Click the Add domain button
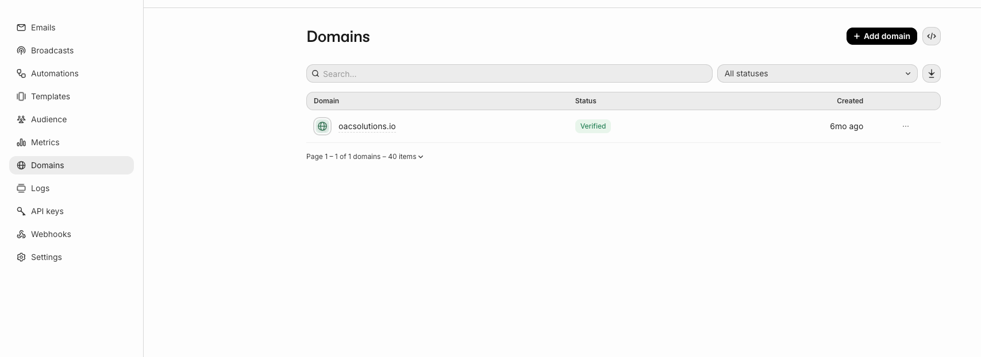981x357 pixels. click(x=882, y=36)
